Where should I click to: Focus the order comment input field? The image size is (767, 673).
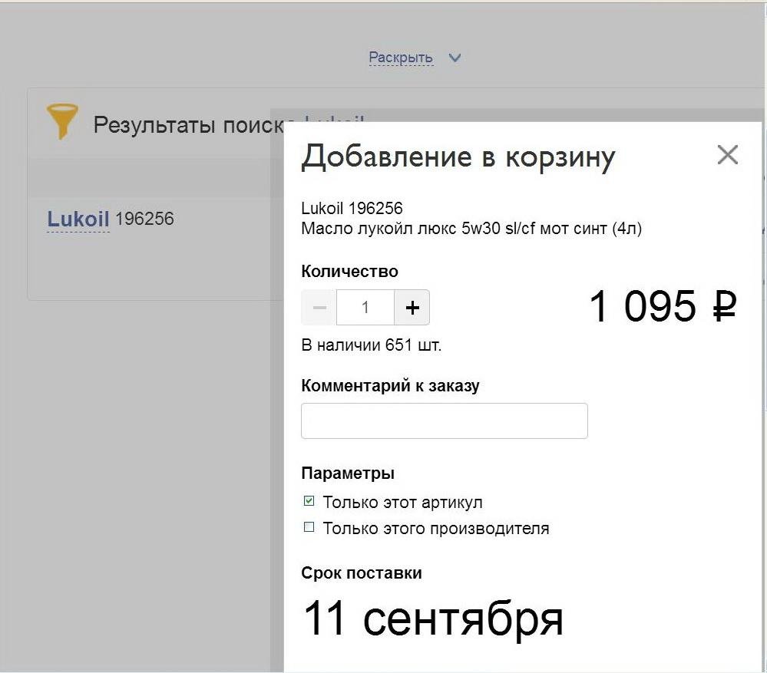coord(445,421)
